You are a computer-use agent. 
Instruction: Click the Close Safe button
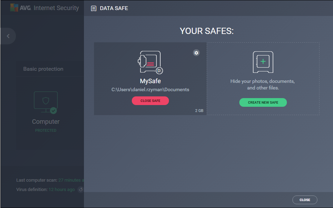[x=150, y=101]
